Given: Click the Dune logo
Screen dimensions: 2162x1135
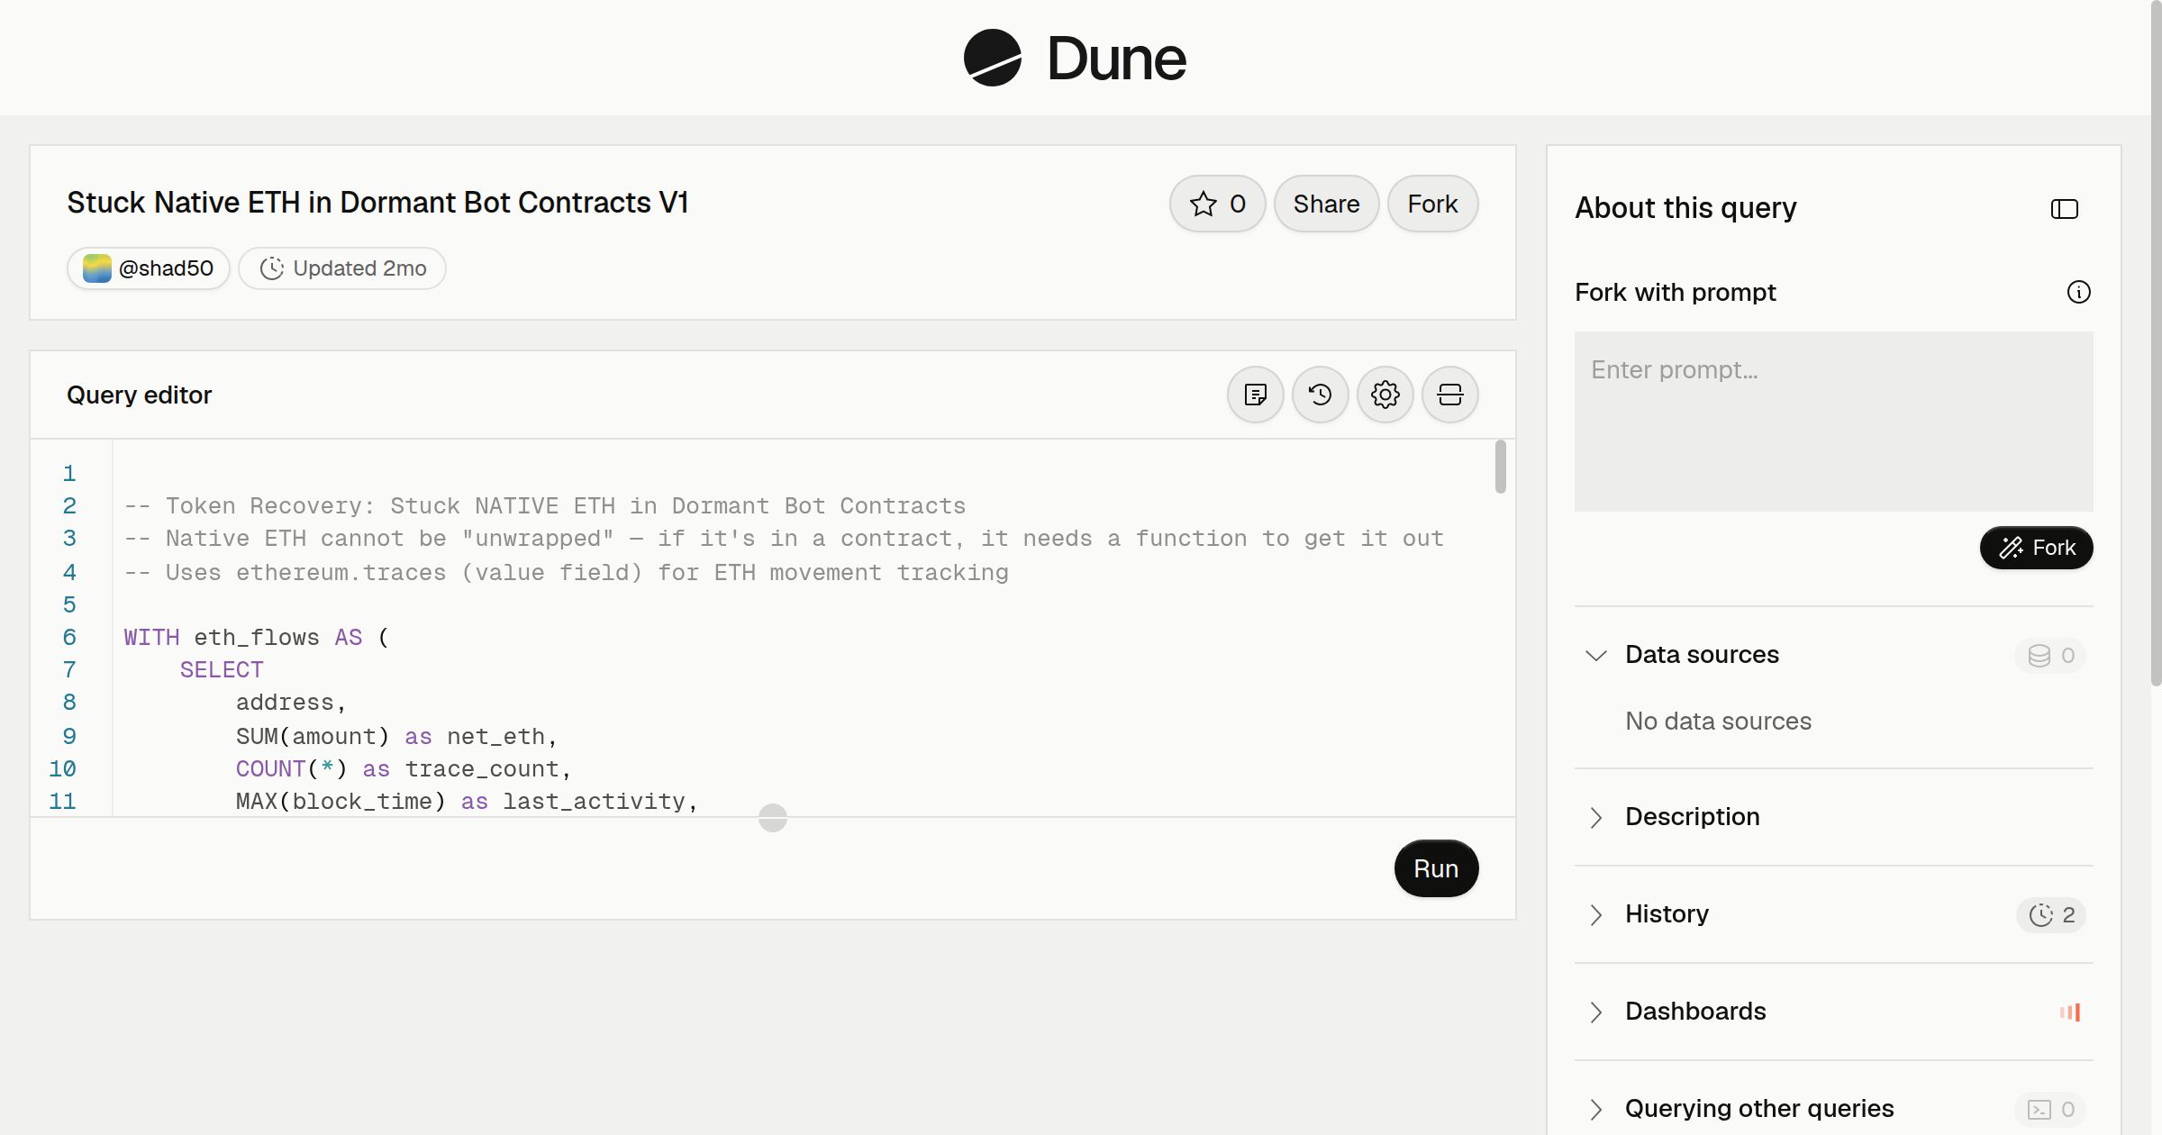Looking at the screenshot, I should point(1075,58).
